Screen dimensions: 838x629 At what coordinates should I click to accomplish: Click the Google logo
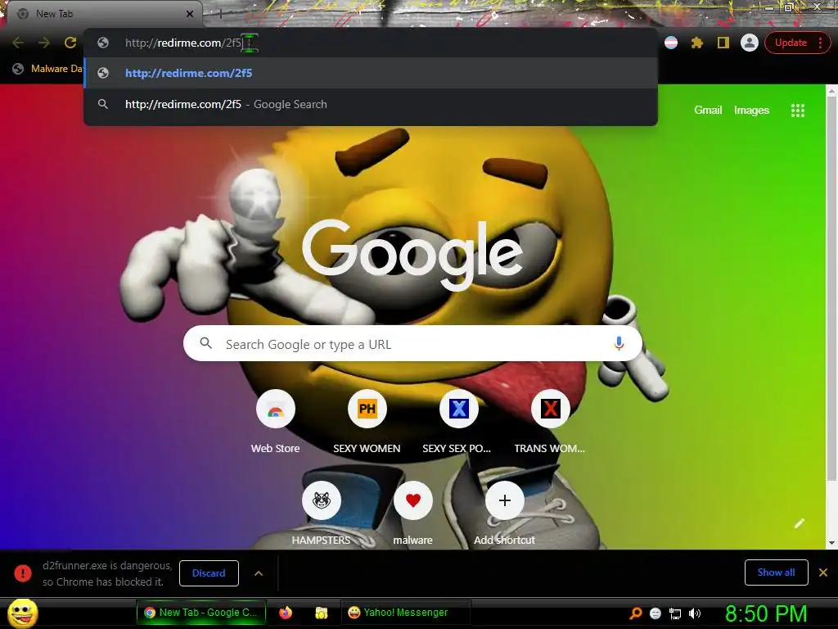412,256
